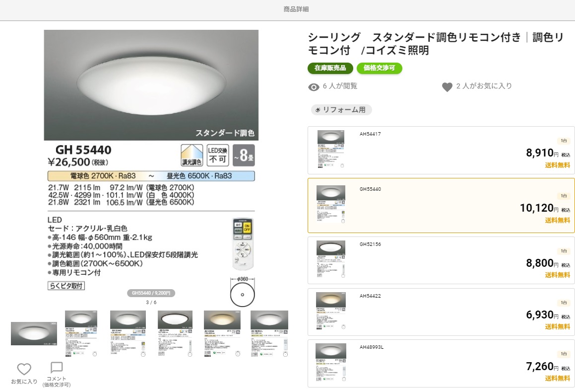
Task: Click the 価格交渉可 badge
Action: [379, 68]
